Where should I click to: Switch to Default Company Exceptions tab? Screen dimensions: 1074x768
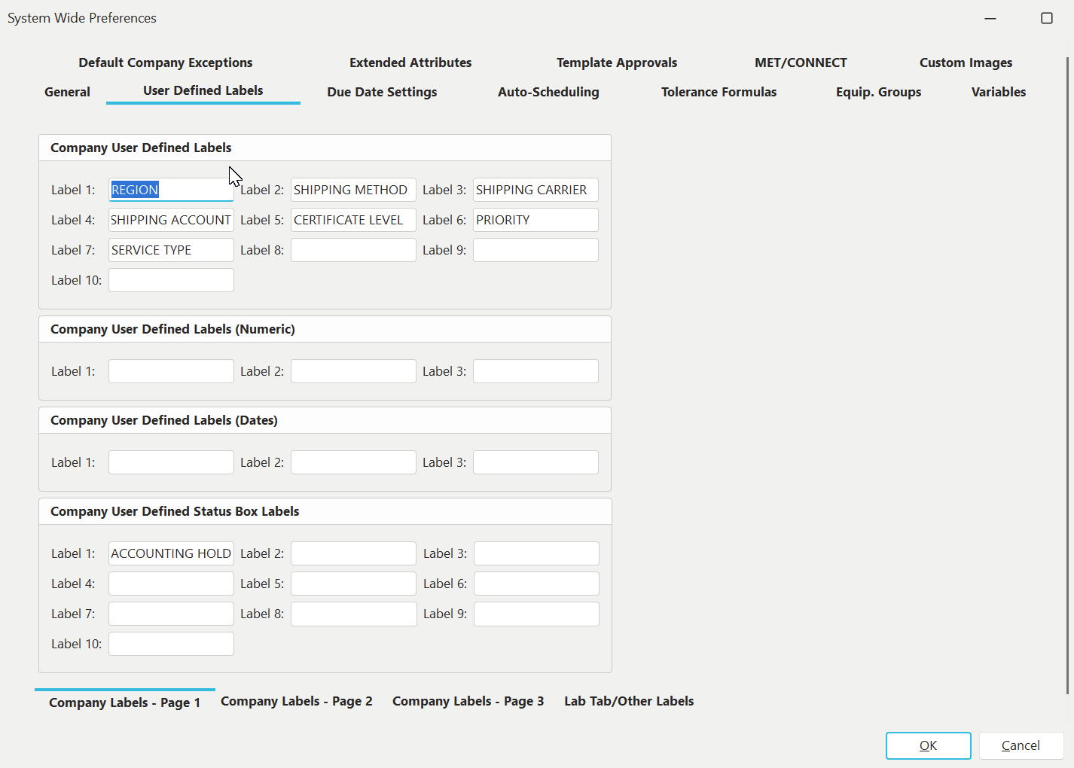point(166,62)
